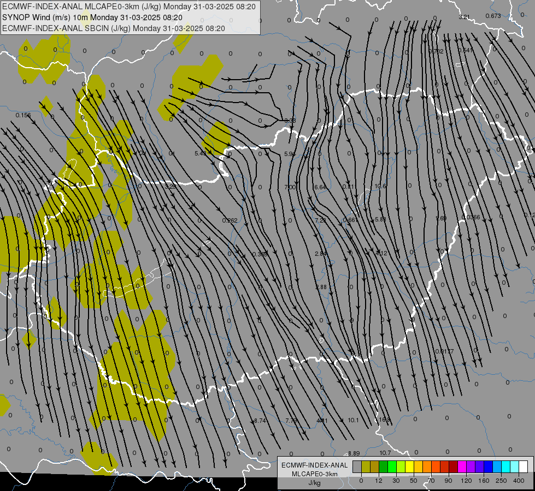Click the legend scale label 400
The image size is (535, 491).
(x=519, y=481)
